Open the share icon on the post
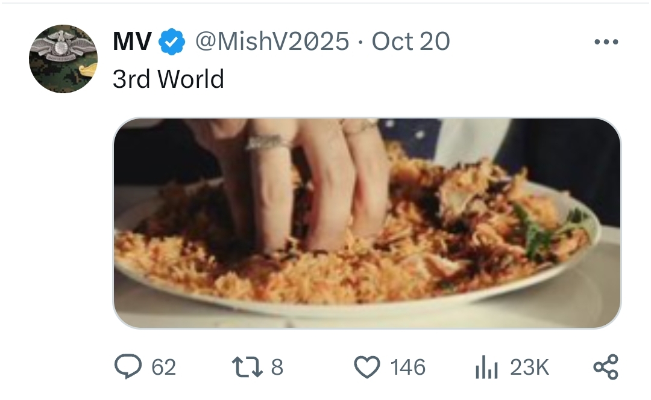 point(606,367)
